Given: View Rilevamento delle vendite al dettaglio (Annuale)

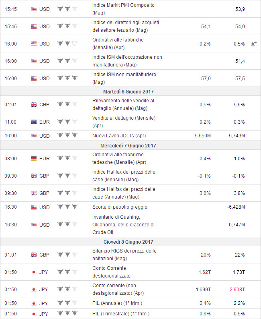Looking at the screenshot, I should (x=123, y=104).
